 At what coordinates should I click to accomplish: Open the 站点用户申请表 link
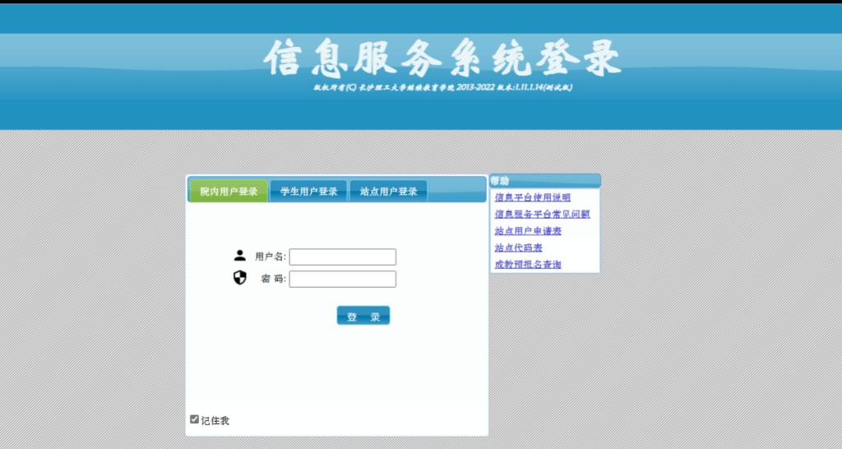(528, 231)
